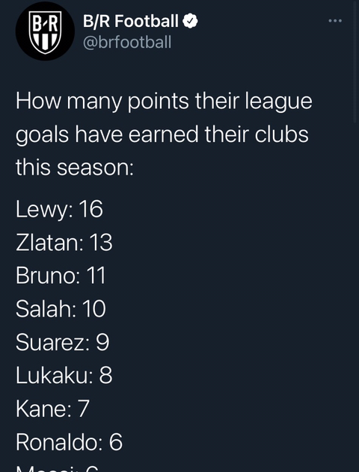Open the three-dot more options menu
The width and height of the screenshot is (359, 472).
[x=335, y=21]
